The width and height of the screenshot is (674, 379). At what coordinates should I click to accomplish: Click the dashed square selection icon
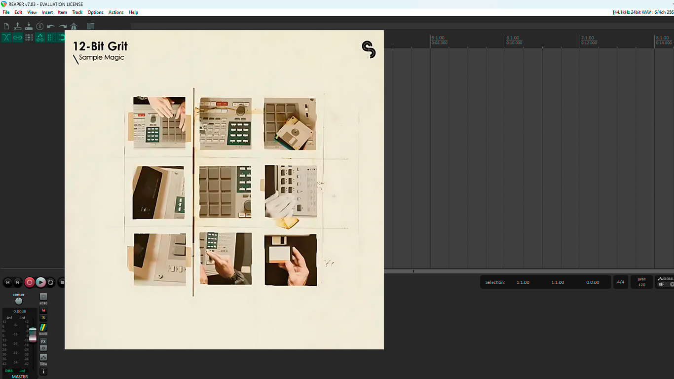[x=90, y=26]
